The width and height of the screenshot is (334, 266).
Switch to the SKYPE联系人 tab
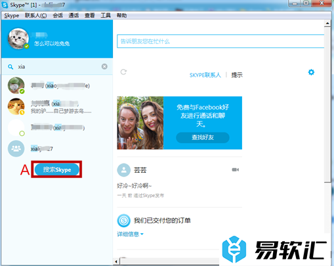click(x=205, y=75)
